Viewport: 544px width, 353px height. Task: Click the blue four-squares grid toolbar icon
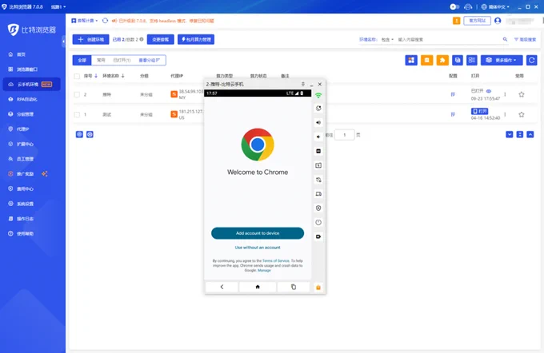[x=411, y=60]
